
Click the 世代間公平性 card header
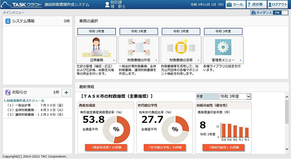[164, 105]
